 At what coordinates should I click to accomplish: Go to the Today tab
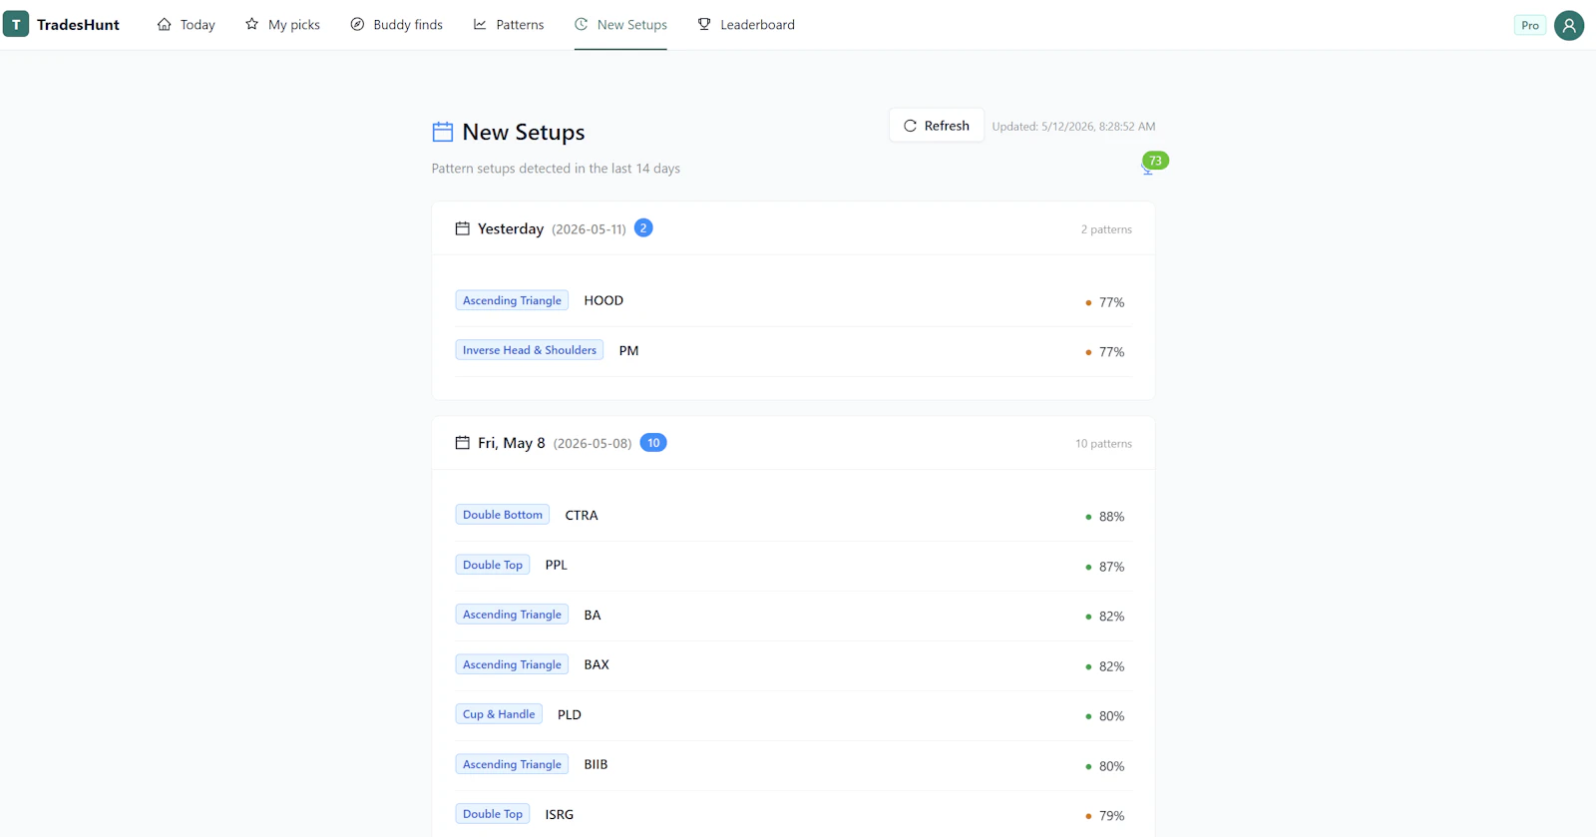[186, 25]
